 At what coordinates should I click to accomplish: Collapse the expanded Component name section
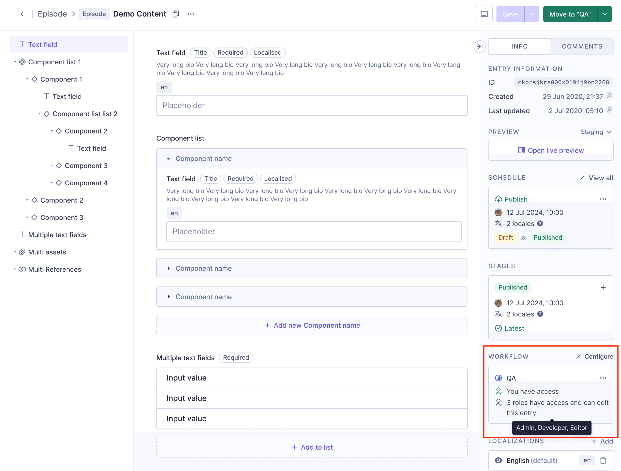pyautogui.click(x=169, y=159)
